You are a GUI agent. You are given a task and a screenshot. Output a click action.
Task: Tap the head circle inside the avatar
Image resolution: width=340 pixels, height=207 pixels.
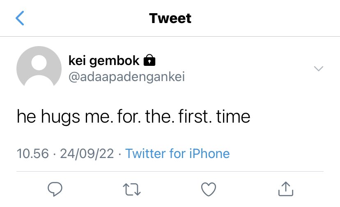(x=39, y=63)
